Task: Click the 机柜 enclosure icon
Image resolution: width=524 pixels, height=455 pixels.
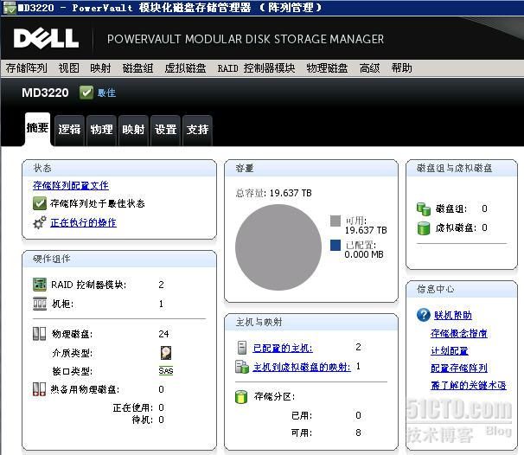Action: point(40,304)
